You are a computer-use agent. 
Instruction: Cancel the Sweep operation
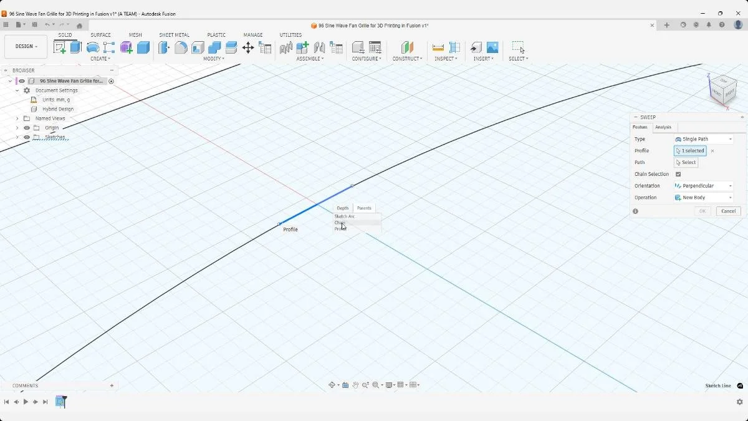click(727, 211)
